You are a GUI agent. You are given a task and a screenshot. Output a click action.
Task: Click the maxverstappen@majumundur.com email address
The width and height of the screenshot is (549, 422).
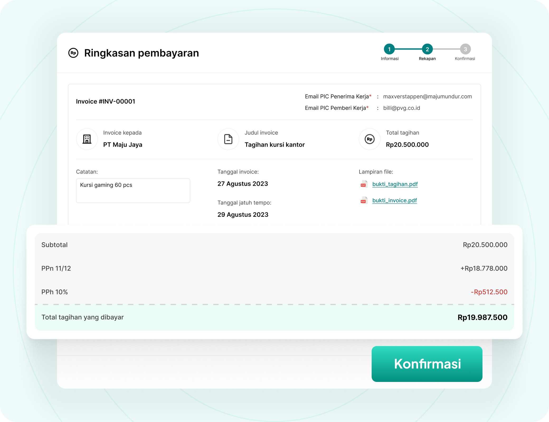427,97
